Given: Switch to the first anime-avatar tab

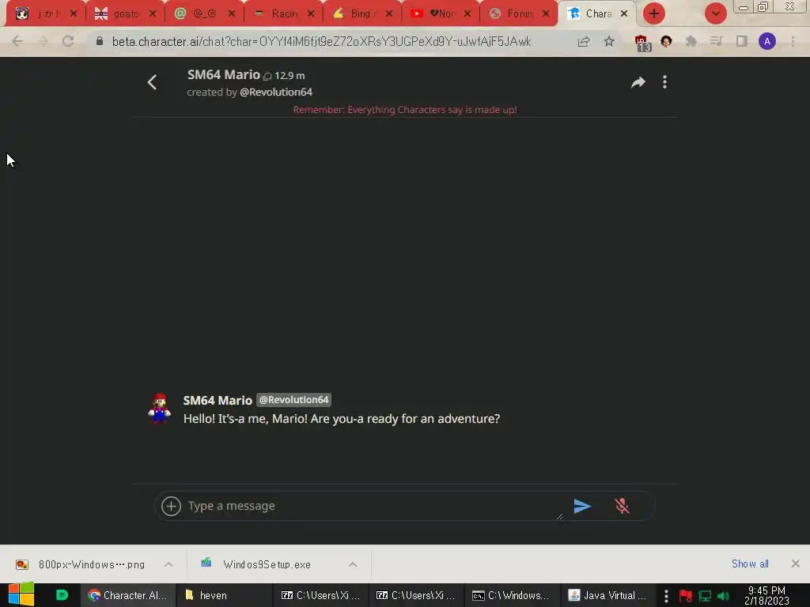Looking at the screenshot, I should pyautogui.click(x=45, y=13).
